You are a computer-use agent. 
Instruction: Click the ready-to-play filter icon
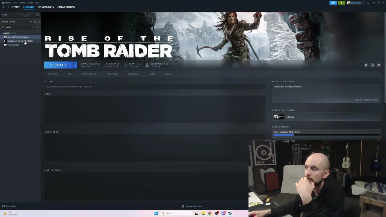(39, 22)
